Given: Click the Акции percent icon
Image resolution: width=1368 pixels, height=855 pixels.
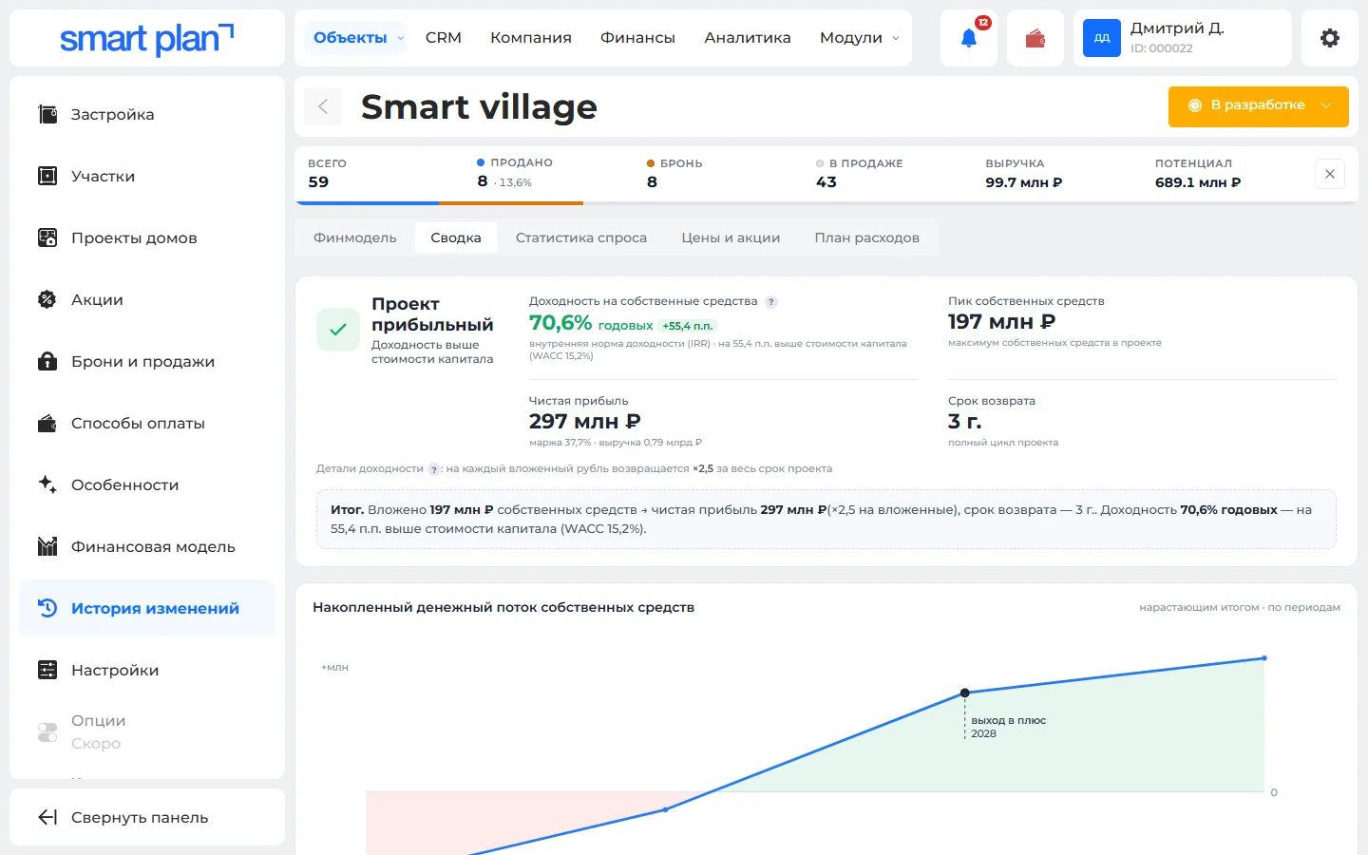Looking at the screenshot, I should click(x=47, y=299).
